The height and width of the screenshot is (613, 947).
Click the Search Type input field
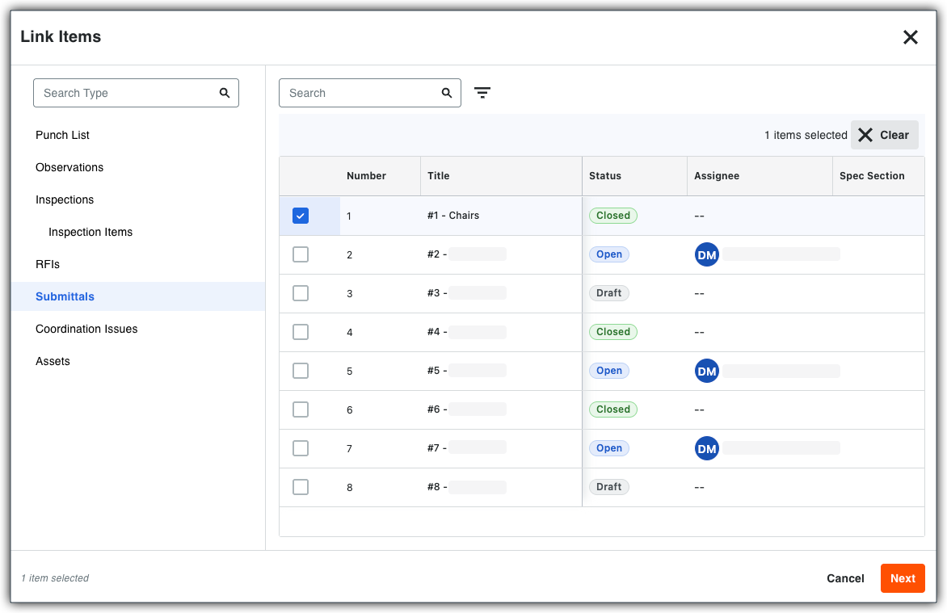[136, 93]
